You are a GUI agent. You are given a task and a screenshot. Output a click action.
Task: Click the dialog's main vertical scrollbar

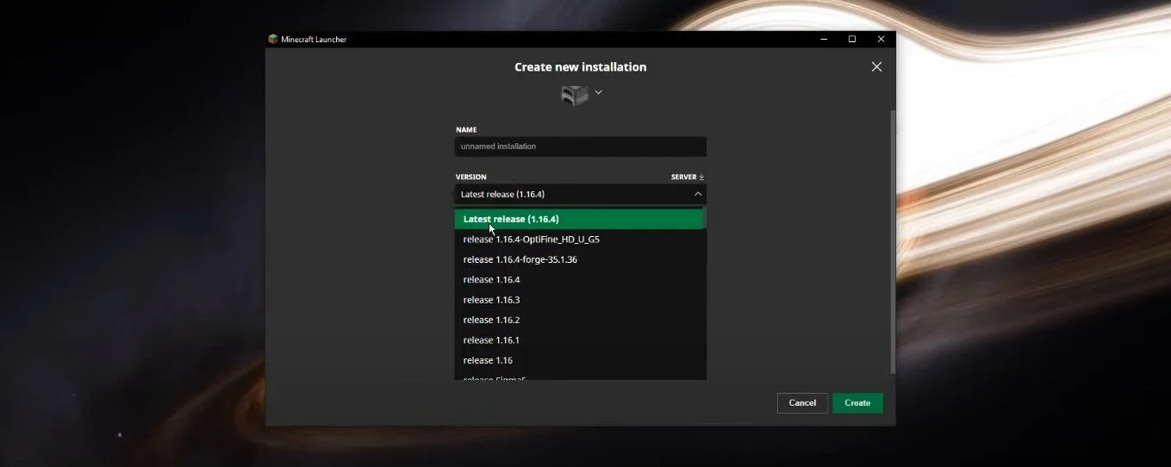(x=893, y=241)
